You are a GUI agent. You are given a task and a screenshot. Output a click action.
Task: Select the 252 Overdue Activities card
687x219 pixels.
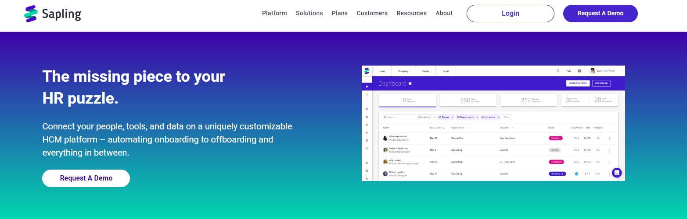[x=529, y=100]
